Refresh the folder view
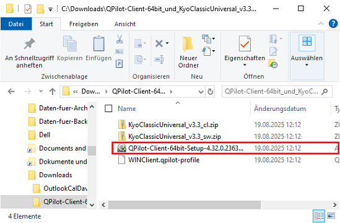Image resolution: width=340 pixels, height=223 pixels. coord(211,92)
